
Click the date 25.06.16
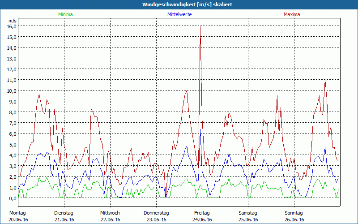(248, 220)
